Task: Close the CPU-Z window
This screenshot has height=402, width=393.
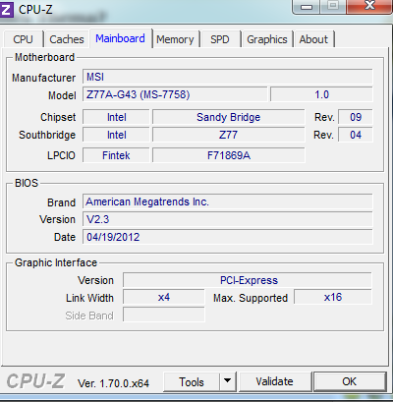Action: 369,6
